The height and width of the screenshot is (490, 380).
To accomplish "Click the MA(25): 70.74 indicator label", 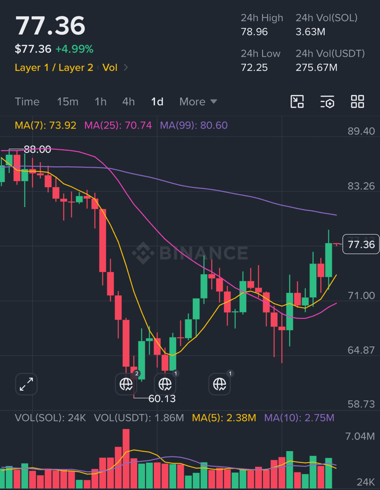I will click(118, 125).
